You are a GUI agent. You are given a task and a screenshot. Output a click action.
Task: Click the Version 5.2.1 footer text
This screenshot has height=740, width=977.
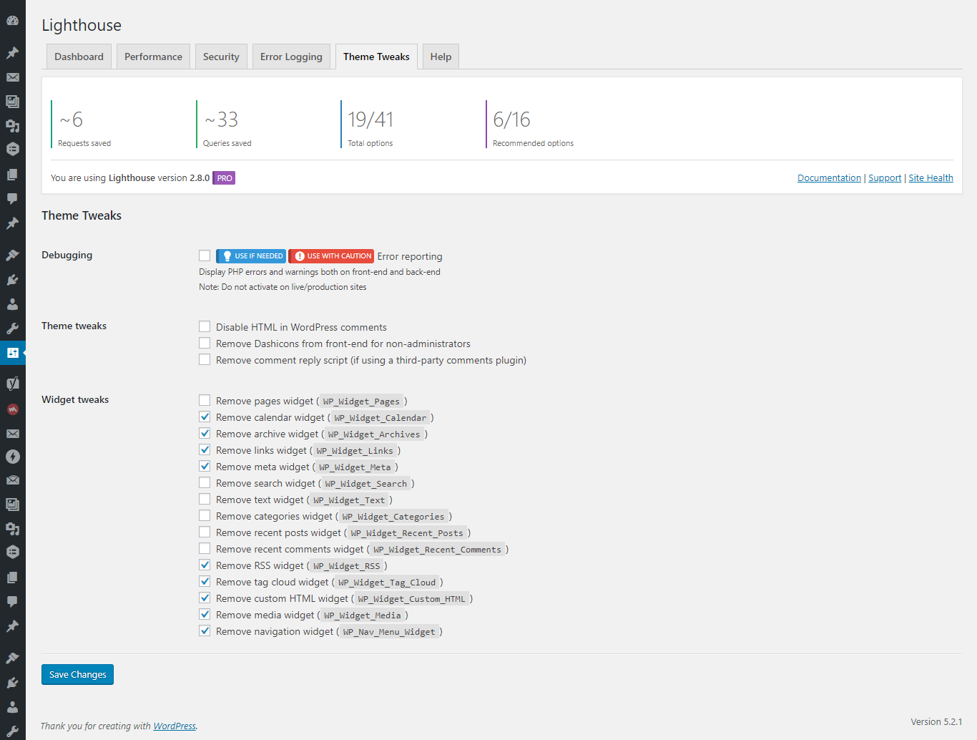coord(936,722)
